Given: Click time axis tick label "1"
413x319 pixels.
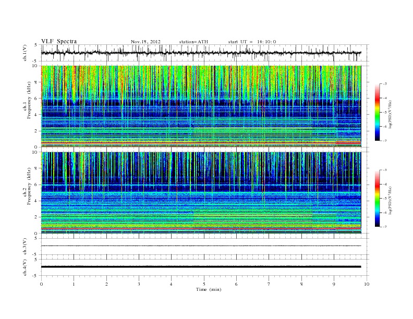Looking at the screenshot, I should click(x=74, y=284).
